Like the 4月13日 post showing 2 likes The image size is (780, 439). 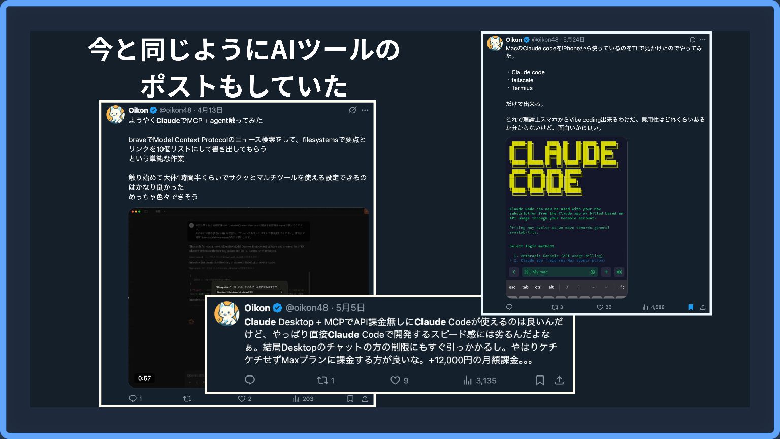pos(242,399)
